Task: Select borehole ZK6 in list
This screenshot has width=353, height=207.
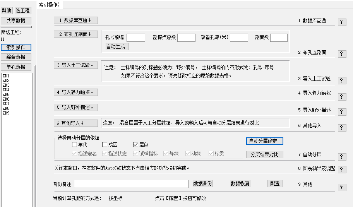Action: coord(6,99)
